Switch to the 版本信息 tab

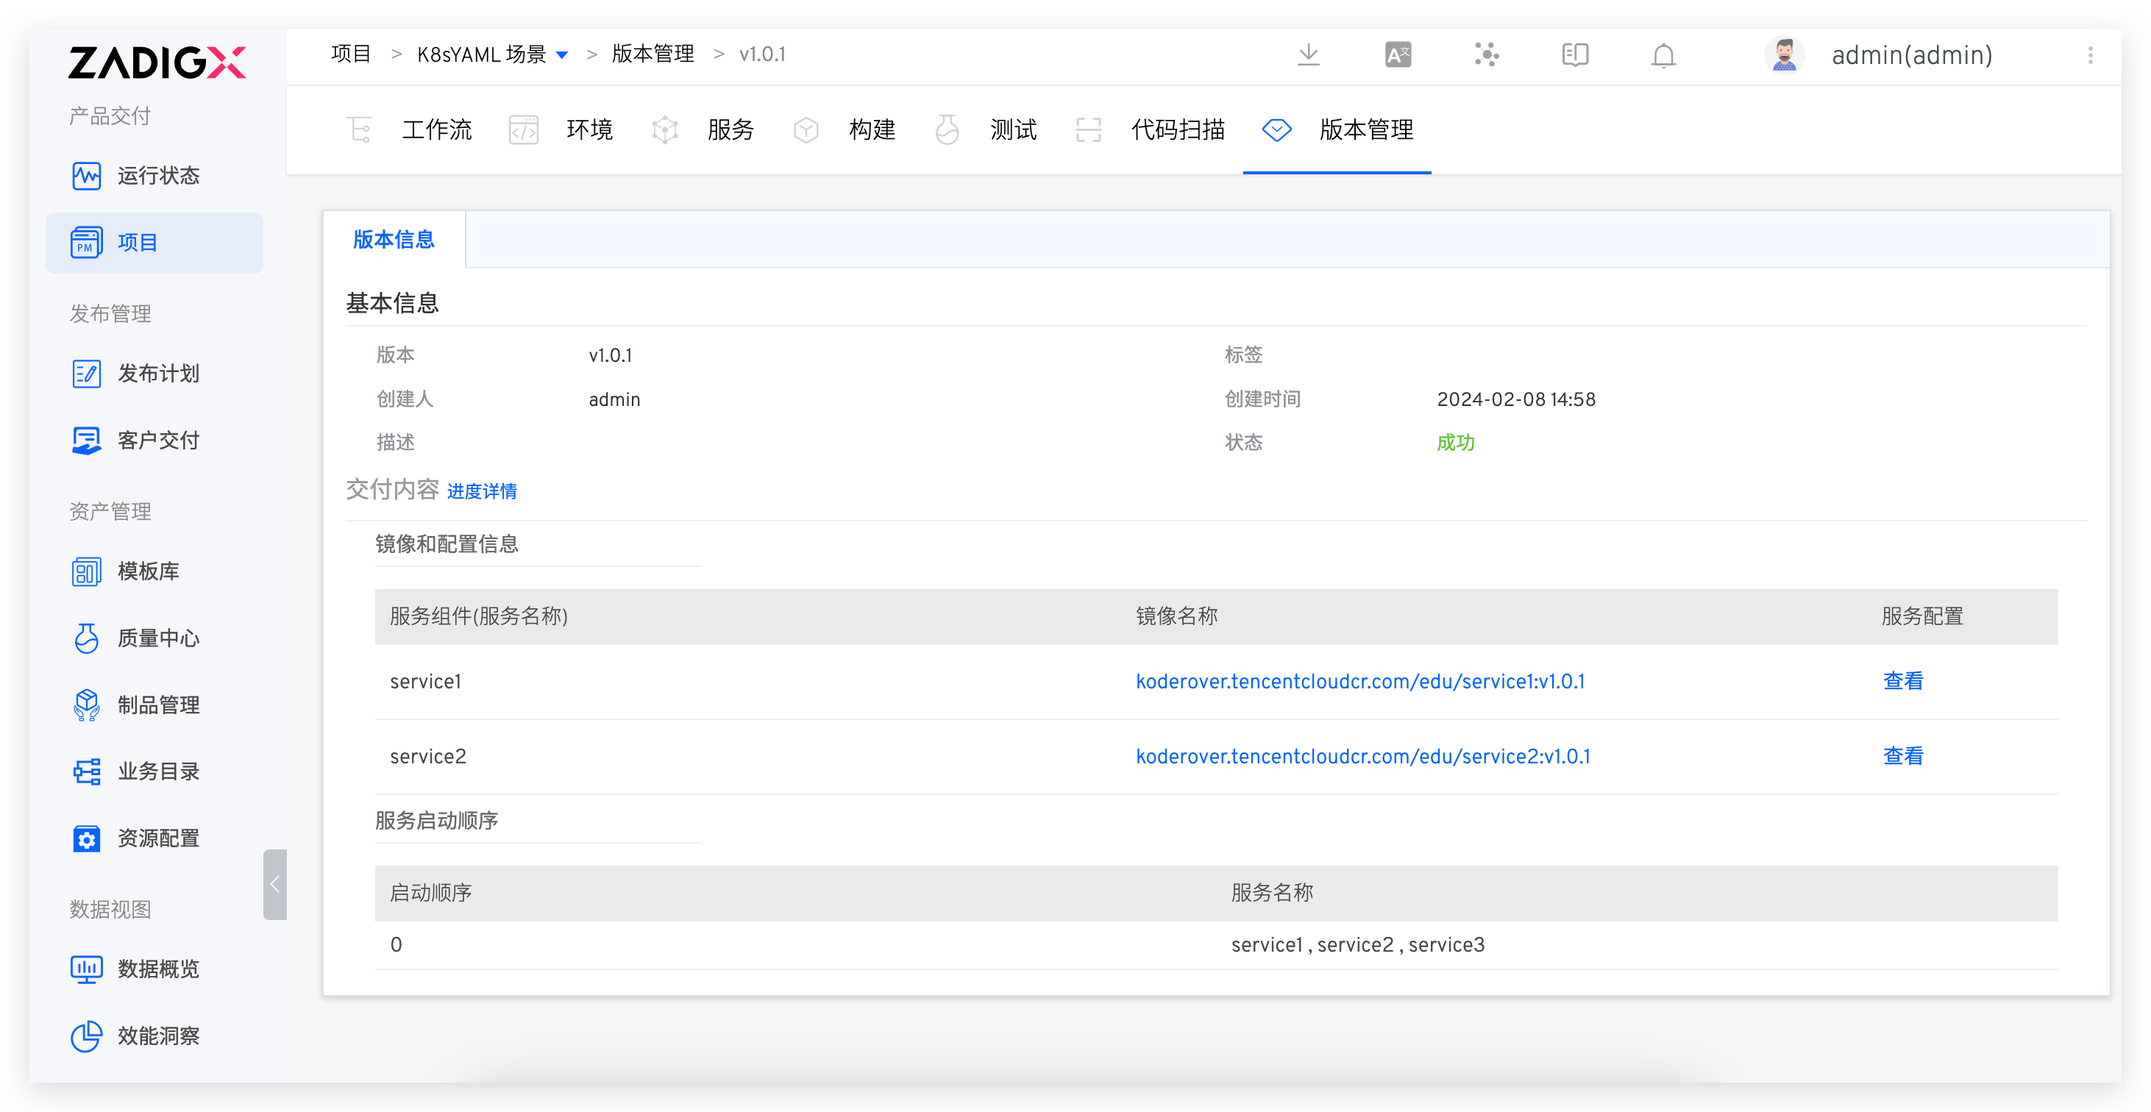click(394, 240)
